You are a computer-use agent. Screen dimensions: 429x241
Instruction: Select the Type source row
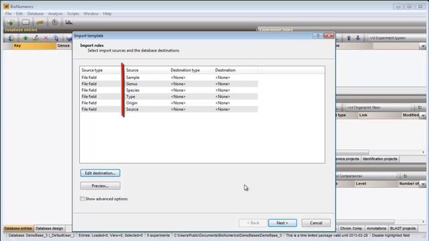click(x=169, y=96)
